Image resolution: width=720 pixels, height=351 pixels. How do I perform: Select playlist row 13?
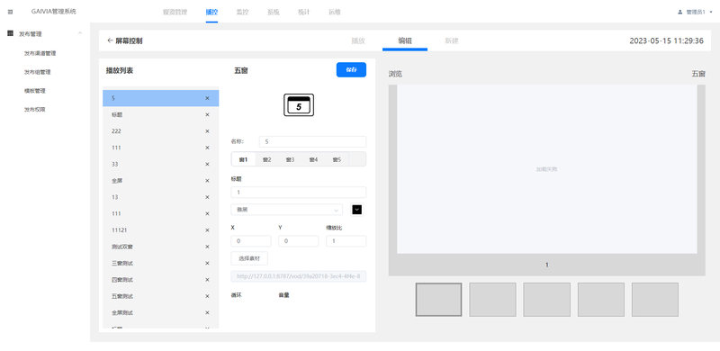pyautogui.click(x=161, y=197)
